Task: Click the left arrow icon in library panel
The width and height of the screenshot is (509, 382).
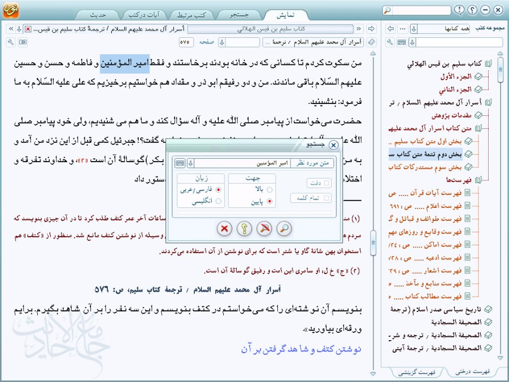Action: (391, 29)
